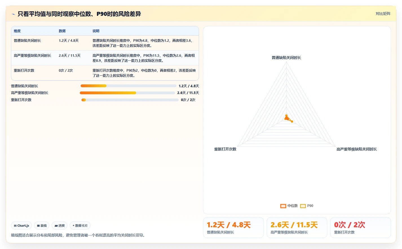This screenshot has width=402, height=249.
Task: Click the orange radar data points
Action: [288, 119]
